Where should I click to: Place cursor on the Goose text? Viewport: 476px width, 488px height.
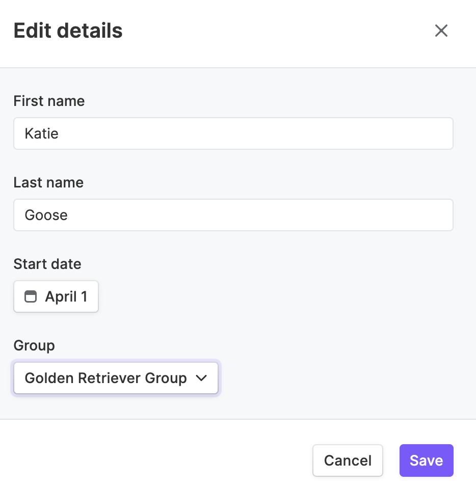tap(46, 215)
